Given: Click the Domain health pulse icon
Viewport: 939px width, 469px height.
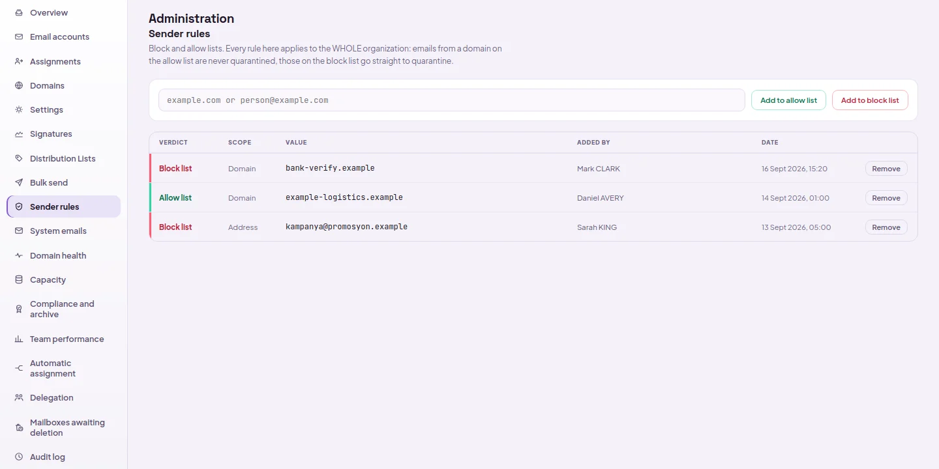Looking at the screenshot, I should click(x=19, y=255).
